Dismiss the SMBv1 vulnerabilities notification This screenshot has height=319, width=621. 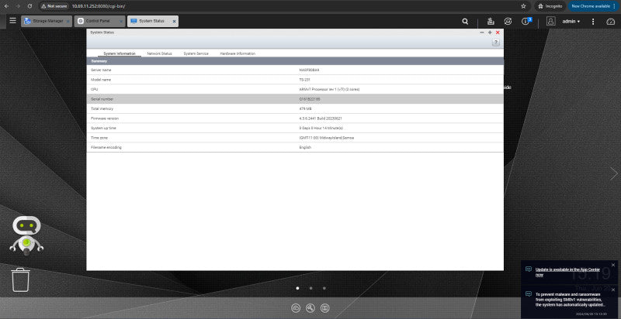[613, 290]
